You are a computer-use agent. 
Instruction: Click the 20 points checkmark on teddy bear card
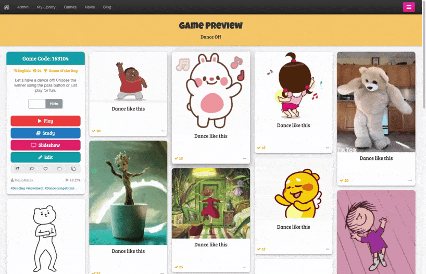pos(344,180)
